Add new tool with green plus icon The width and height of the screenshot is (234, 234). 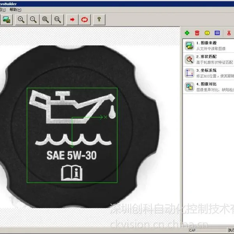coord(187,33)
